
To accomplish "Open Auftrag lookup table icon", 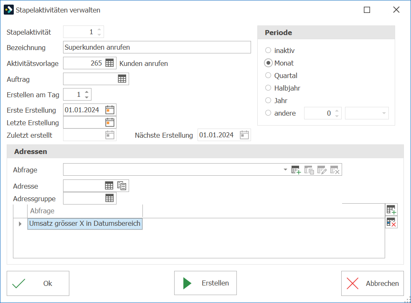I will 122,79.
